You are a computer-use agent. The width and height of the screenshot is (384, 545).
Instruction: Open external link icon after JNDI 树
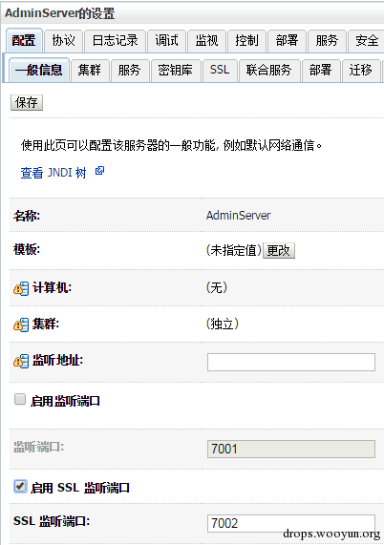[x=100, y=170]
